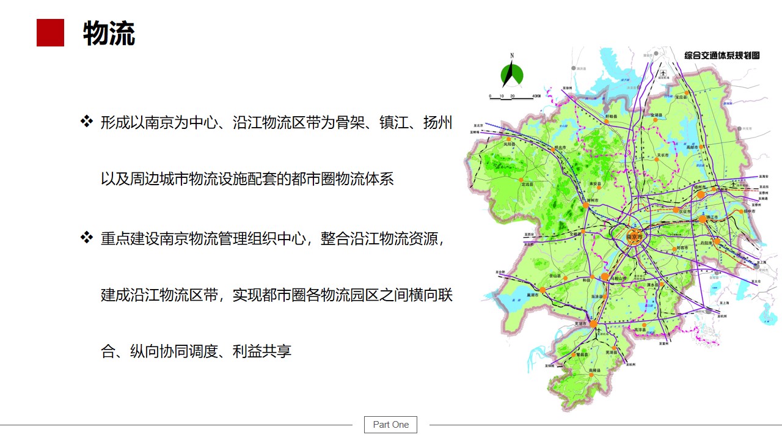
Task: Click the text line 合、纵向协同调度、利益共享
Action: click(x=196, y=351)
